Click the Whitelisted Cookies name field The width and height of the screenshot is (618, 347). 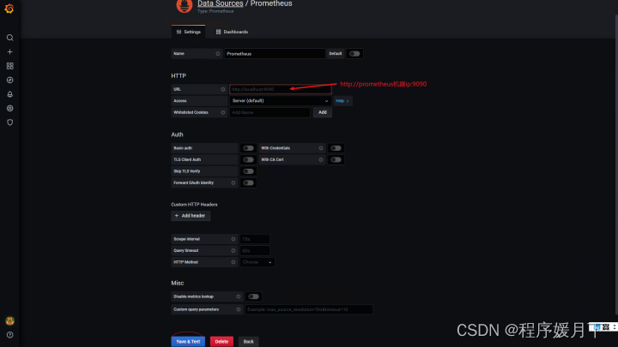click(270, 112)
